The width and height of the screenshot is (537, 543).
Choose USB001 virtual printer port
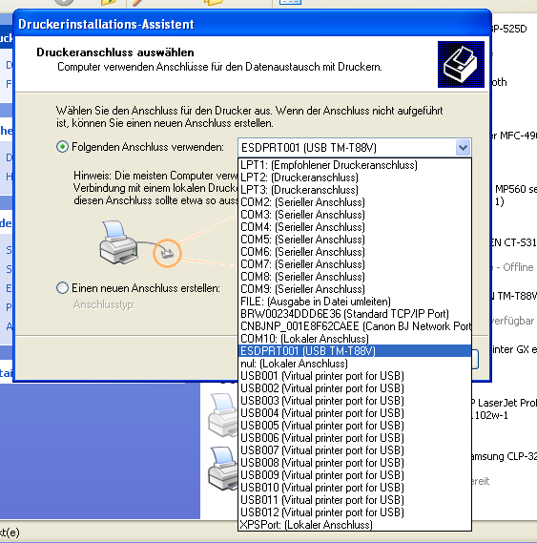355,376
